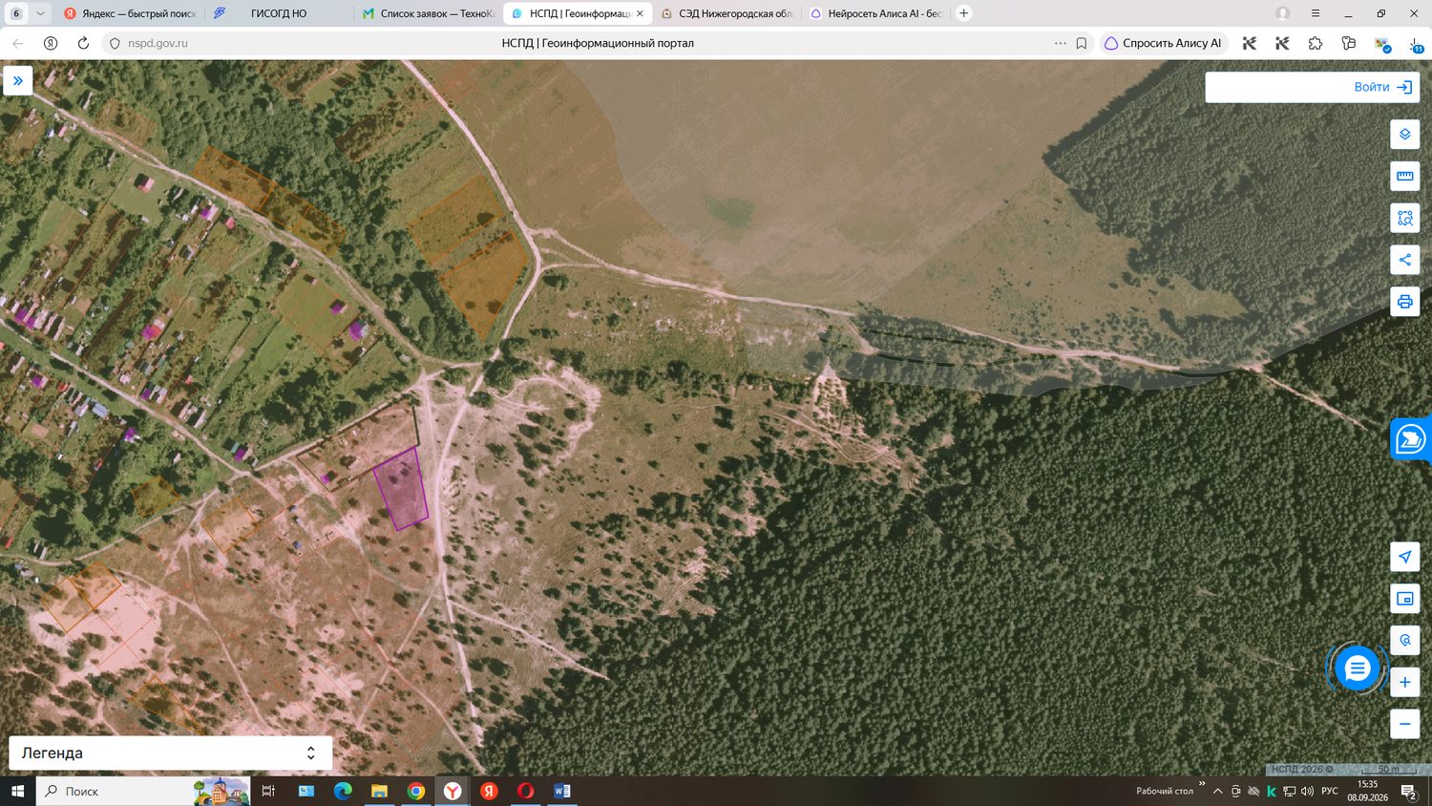Locate my position with arrow icon

pyautogui.click(x=1404, y=557)
